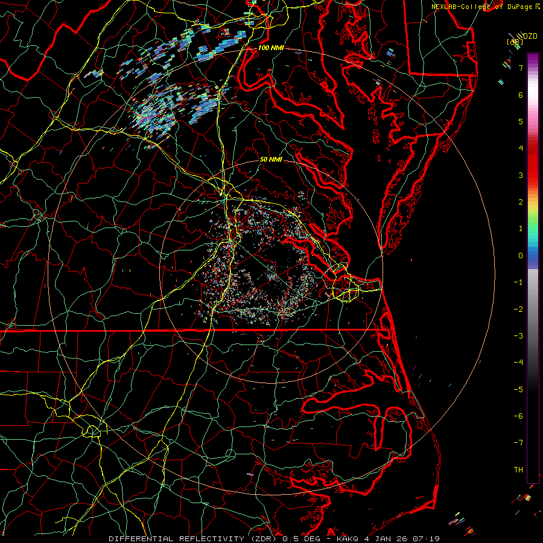The height and width of the screenshot is (543, 543).
Task: Click the -7 value on the color scale
Action: coord(518,443)
